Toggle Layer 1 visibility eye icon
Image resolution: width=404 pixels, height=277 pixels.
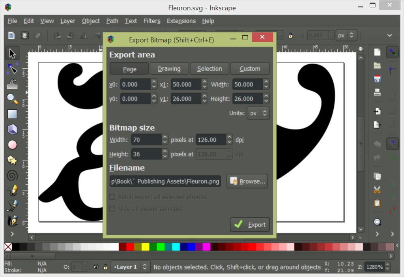[96, 267]
